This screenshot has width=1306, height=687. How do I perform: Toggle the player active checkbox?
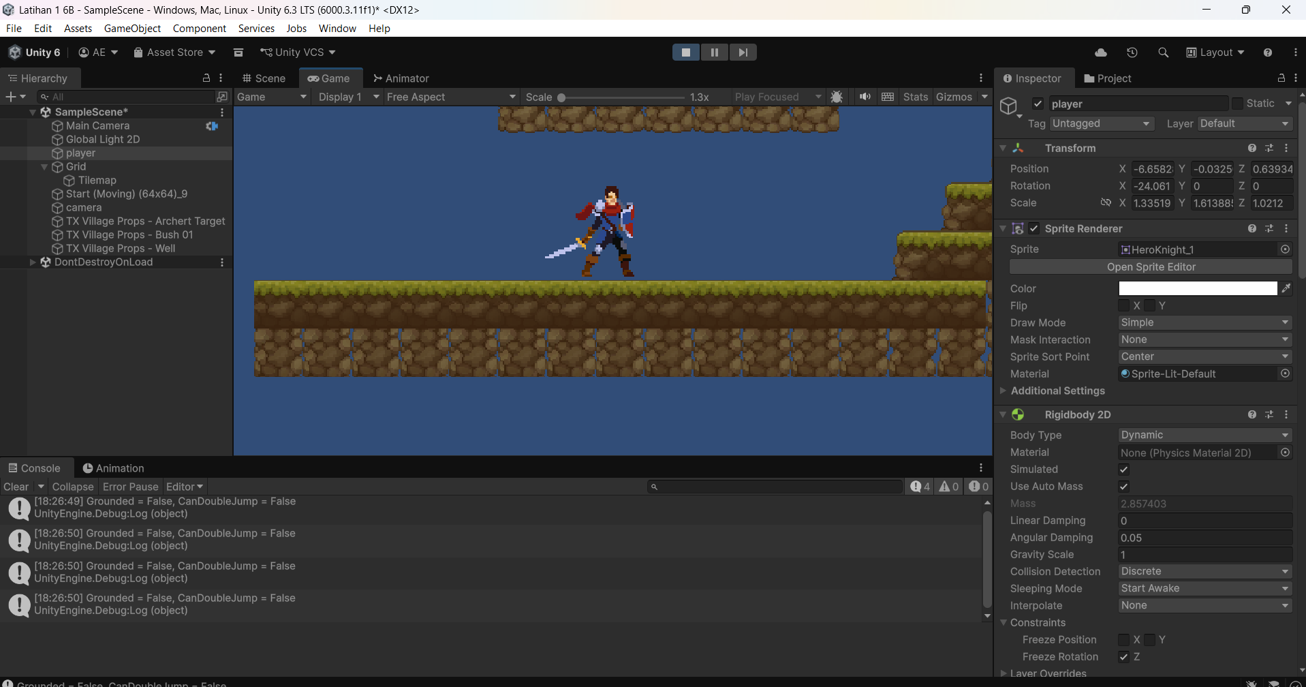(x=1038, y=104)
